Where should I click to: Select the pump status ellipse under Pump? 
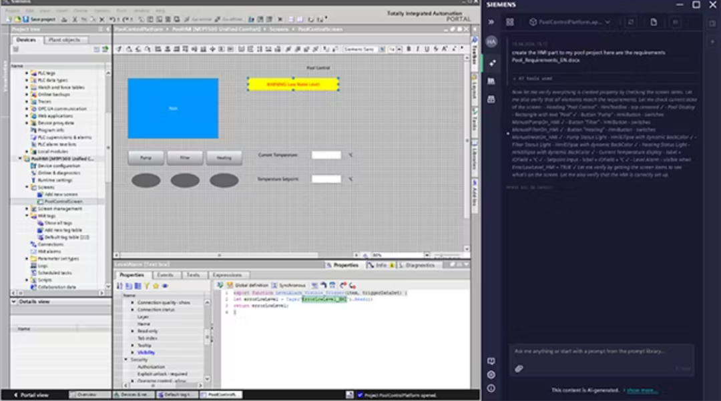(x=146, y=180)
